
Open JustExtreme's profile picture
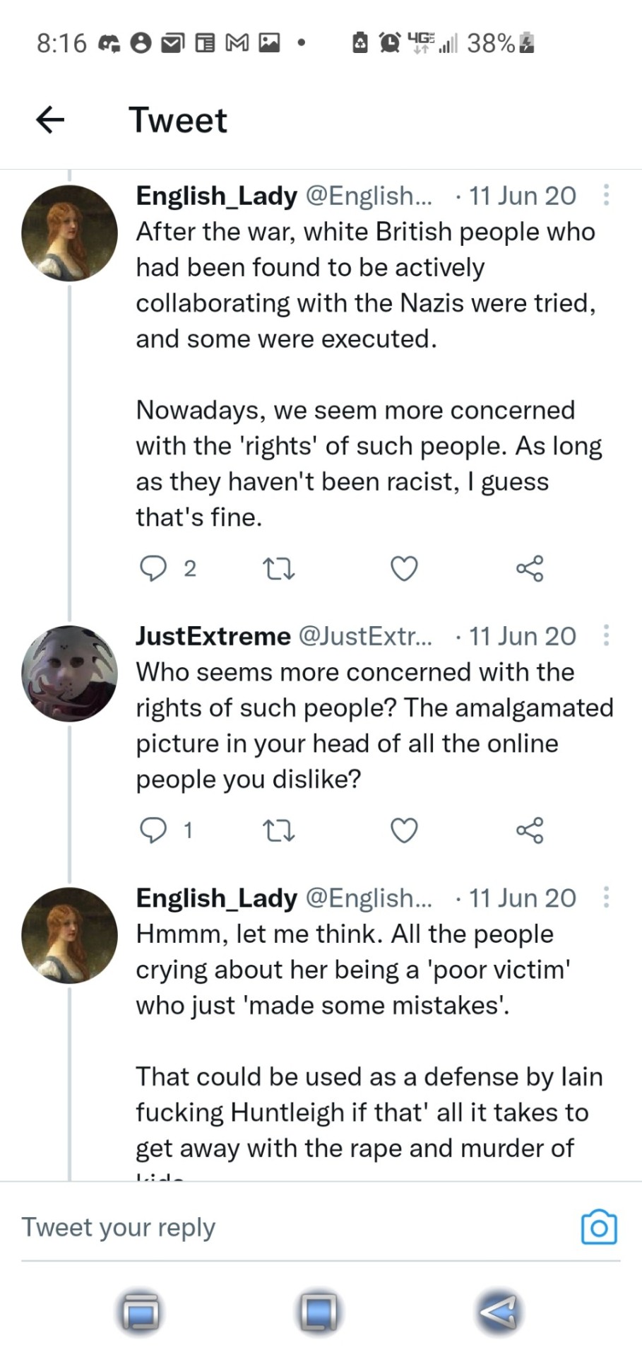69,673
